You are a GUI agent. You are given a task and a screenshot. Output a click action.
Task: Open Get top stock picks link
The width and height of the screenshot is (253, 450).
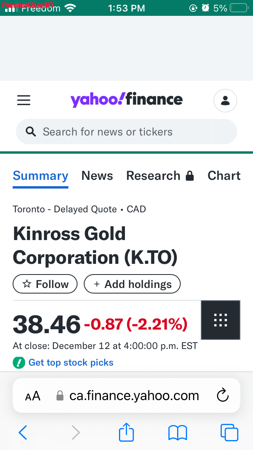coord(71,362)
